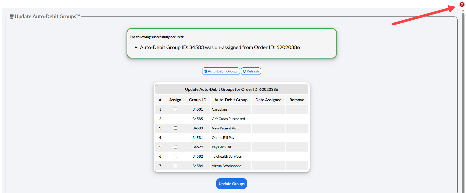Click the Pay Per Visit group name
Viewport: 466px width, 193px height.
pos(222,147)
